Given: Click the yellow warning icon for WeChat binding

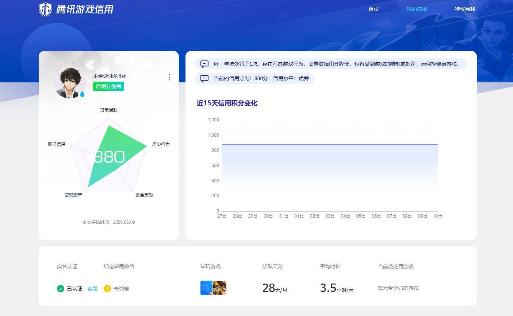Looking at the screenshot, I should 107,289.
